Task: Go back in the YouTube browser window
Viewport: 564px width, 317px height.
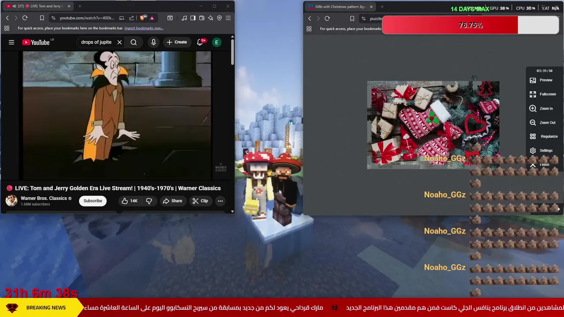Action: (7, 18)
